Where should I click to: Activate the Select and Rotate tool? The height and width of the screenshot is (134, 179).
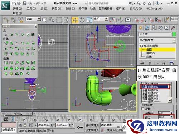82,20
